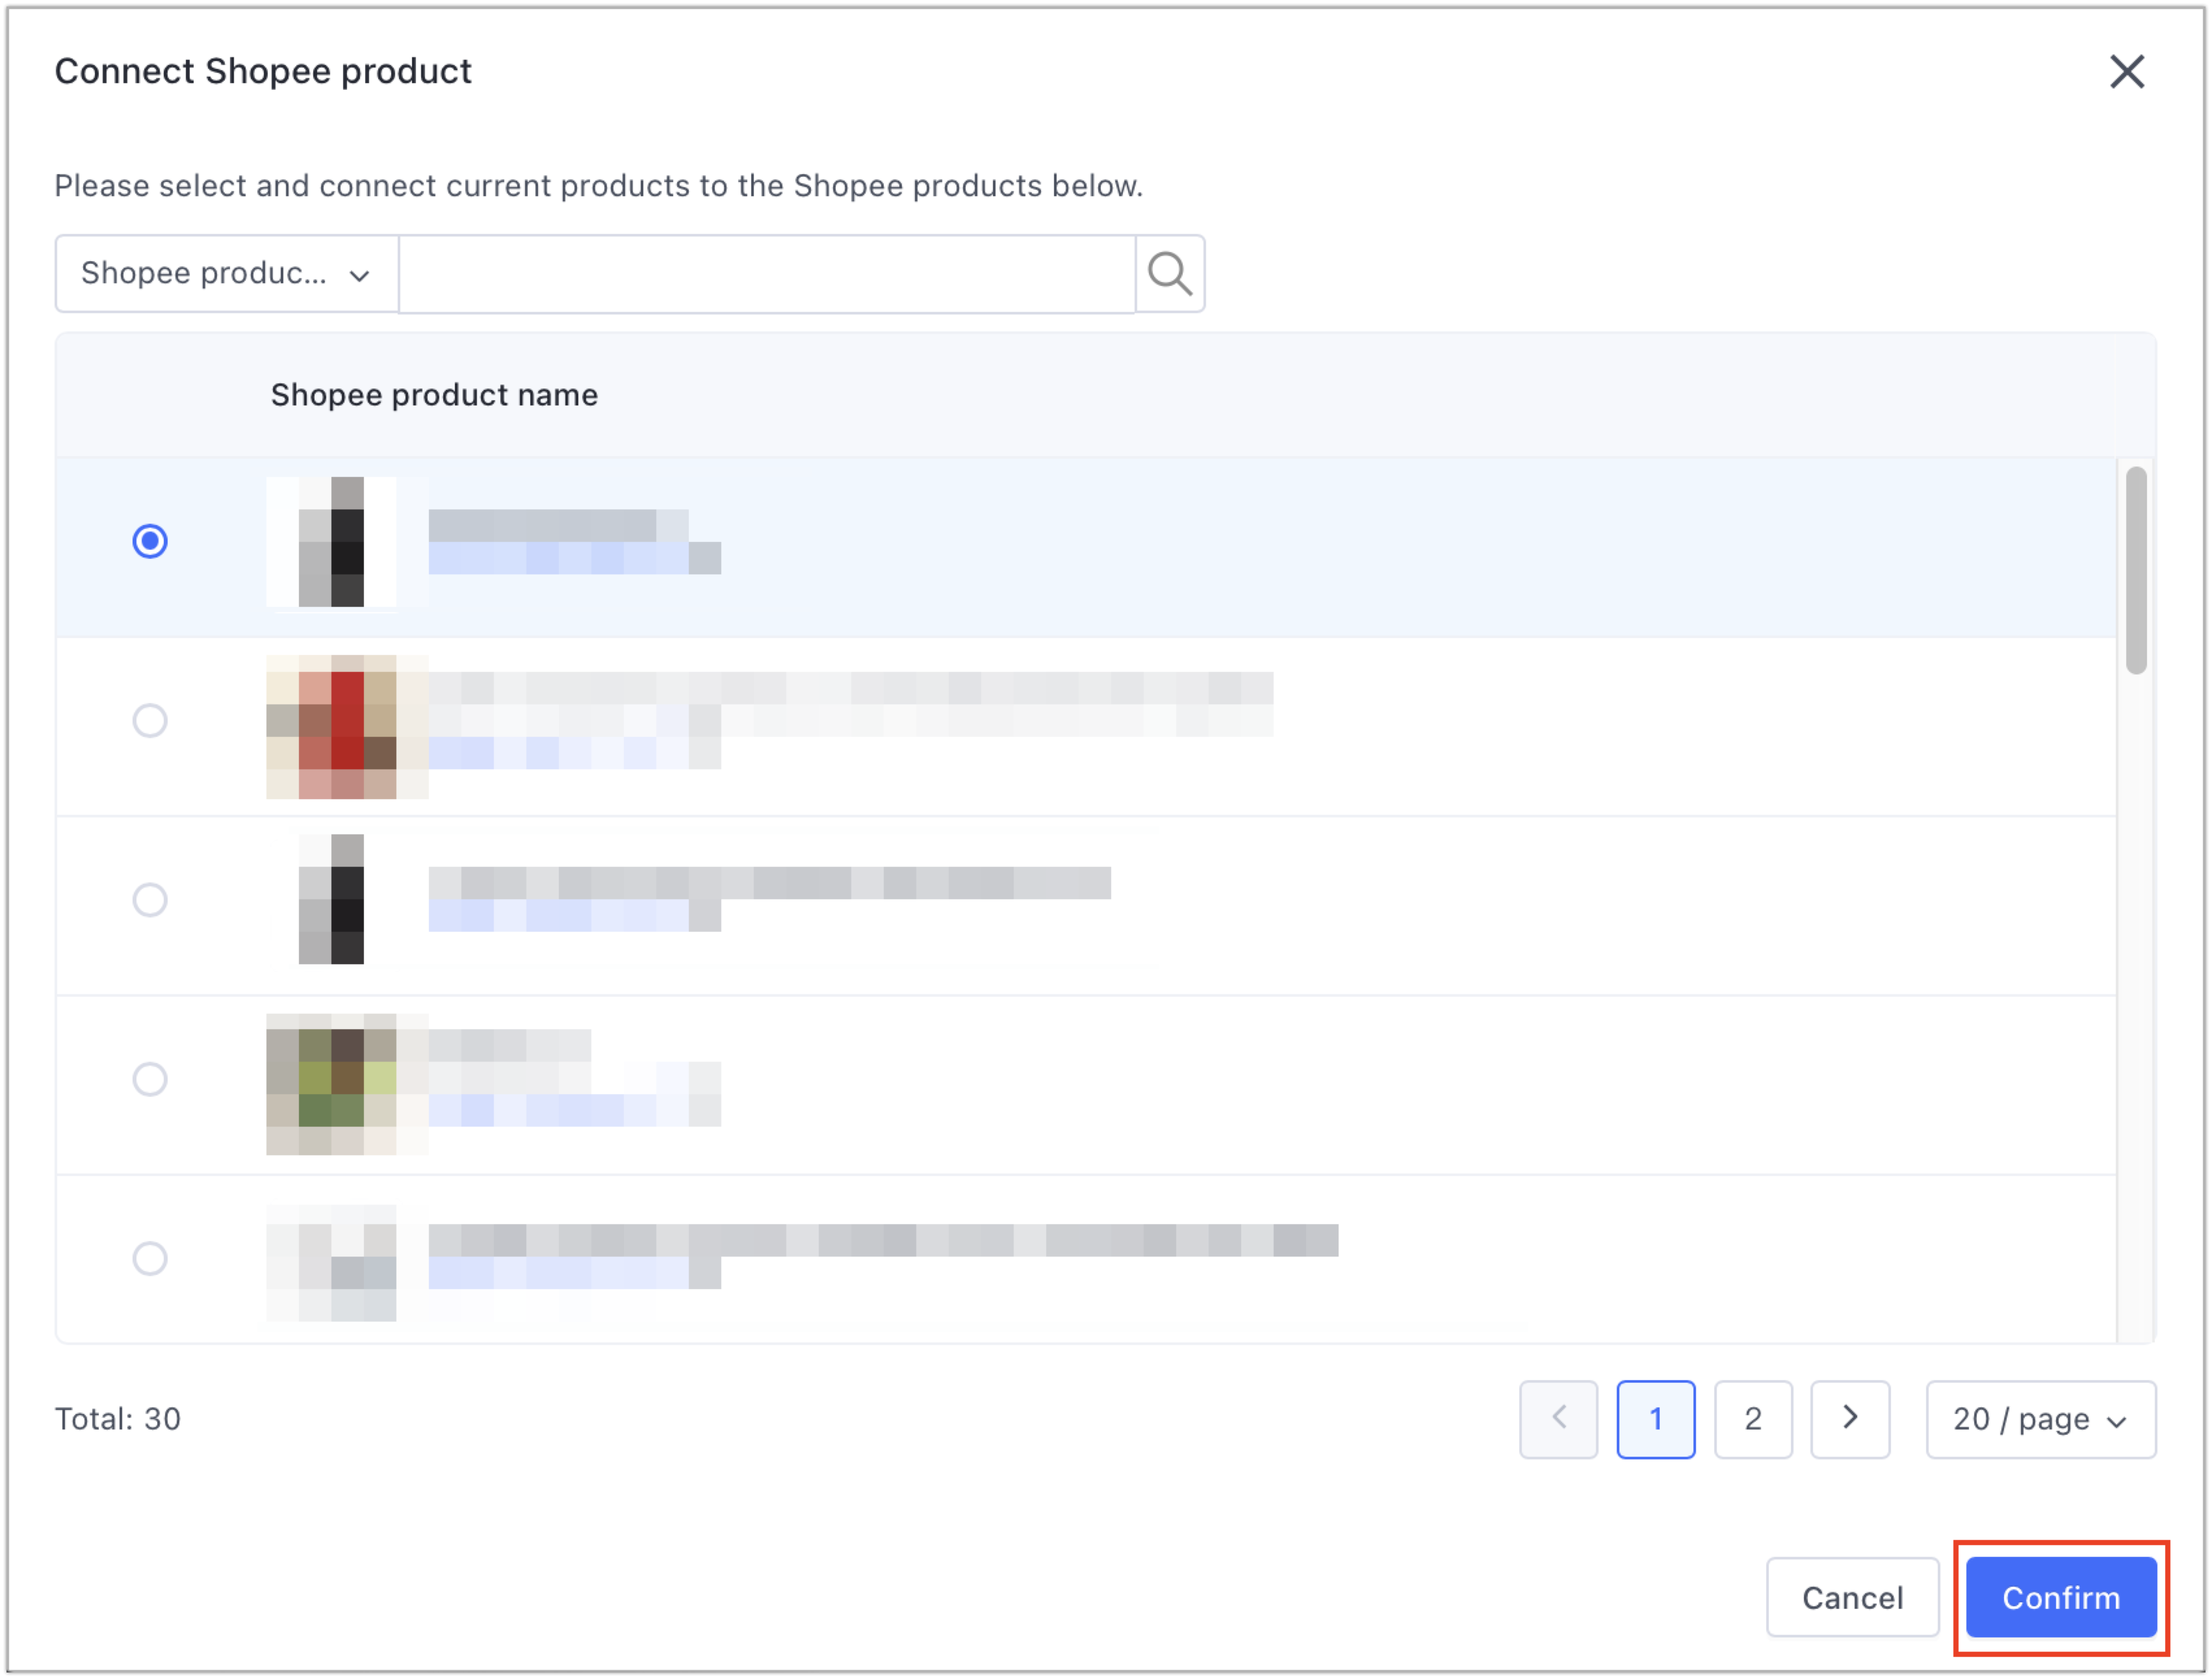This screenshot has width=2212, height=1679.
Task: Click the product list vertical scrollbar
Action: (2136, 570)
